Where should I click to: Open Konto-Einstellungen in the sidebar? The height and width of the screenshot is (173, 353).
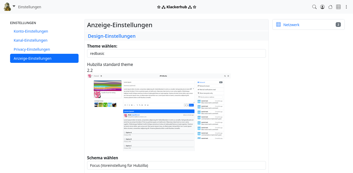point(31,31)
